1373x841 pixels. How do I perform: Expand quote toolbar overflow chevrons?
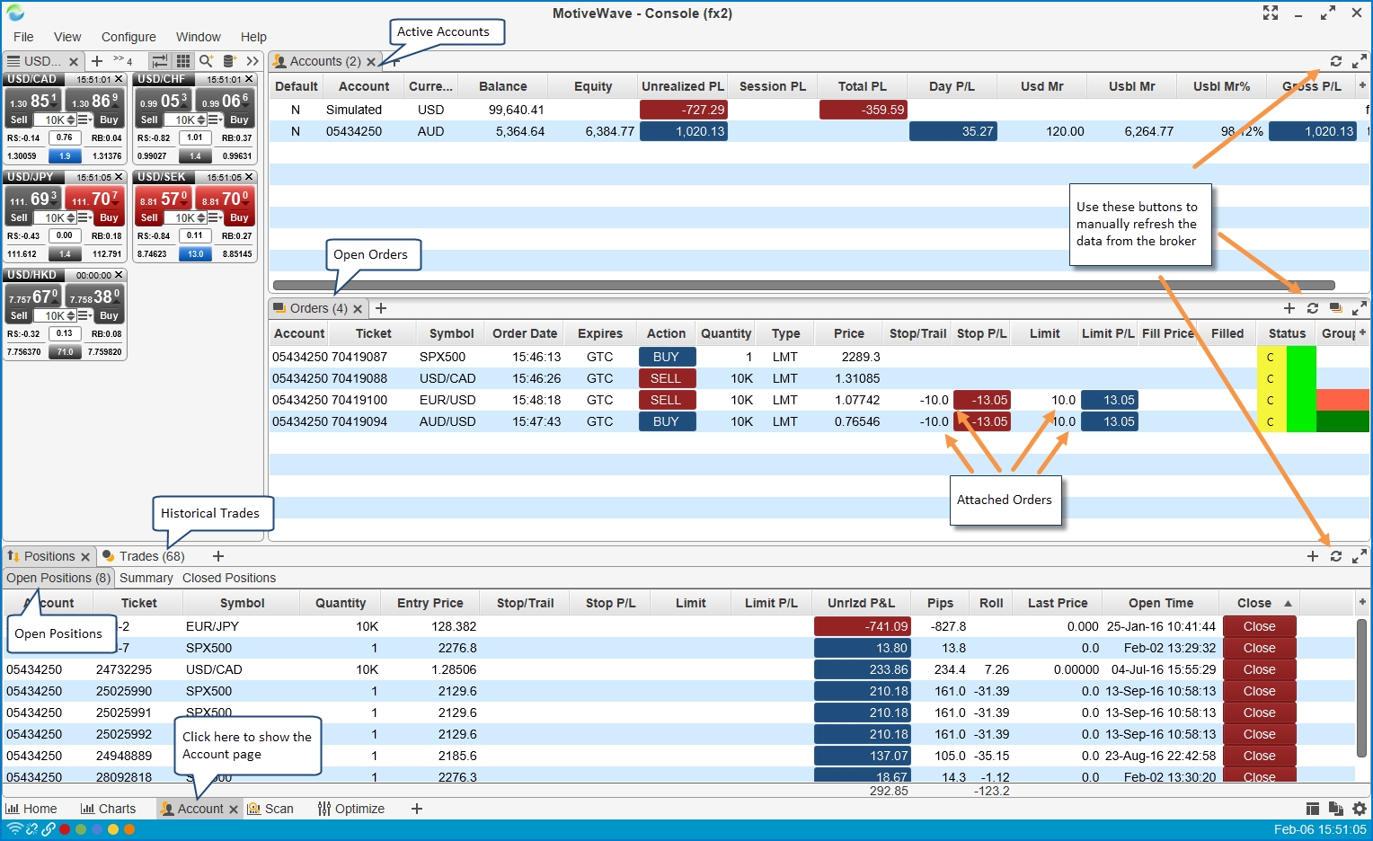coord(252,61)
